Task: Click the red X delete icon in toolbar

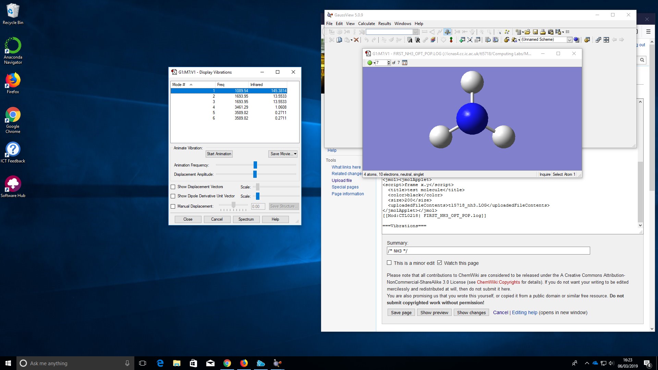Action: (x=356, y=40)
